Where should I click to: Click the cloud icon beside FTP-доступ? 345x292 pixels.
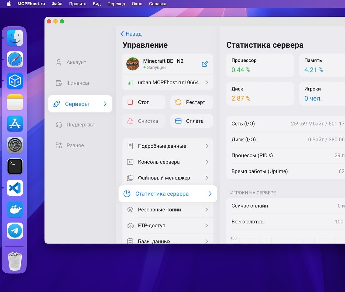pyautogui.click(x=130, y=225)
